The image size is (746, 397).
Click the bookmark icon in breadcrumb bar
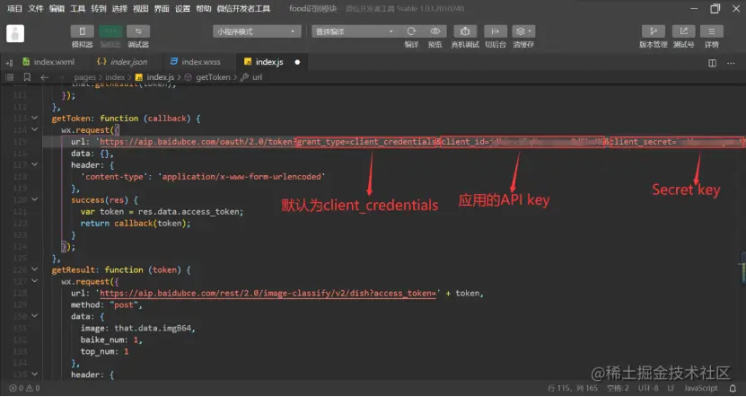(27, 77)
